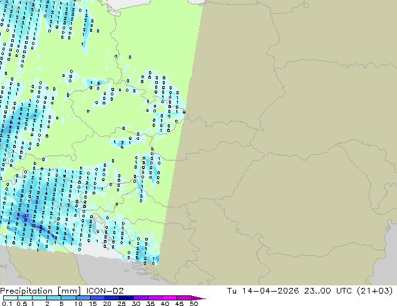
Task: Select legend swatch between 2 and 5
Action: (x=54, y=298)
